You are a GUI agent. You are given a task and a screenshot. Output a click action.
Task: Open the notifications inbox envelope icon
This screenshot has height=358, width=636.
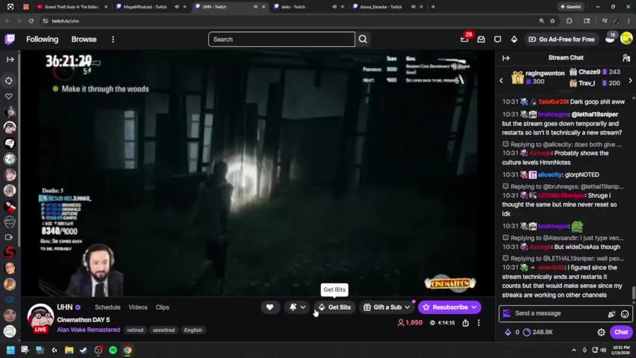tap(481, 39)
